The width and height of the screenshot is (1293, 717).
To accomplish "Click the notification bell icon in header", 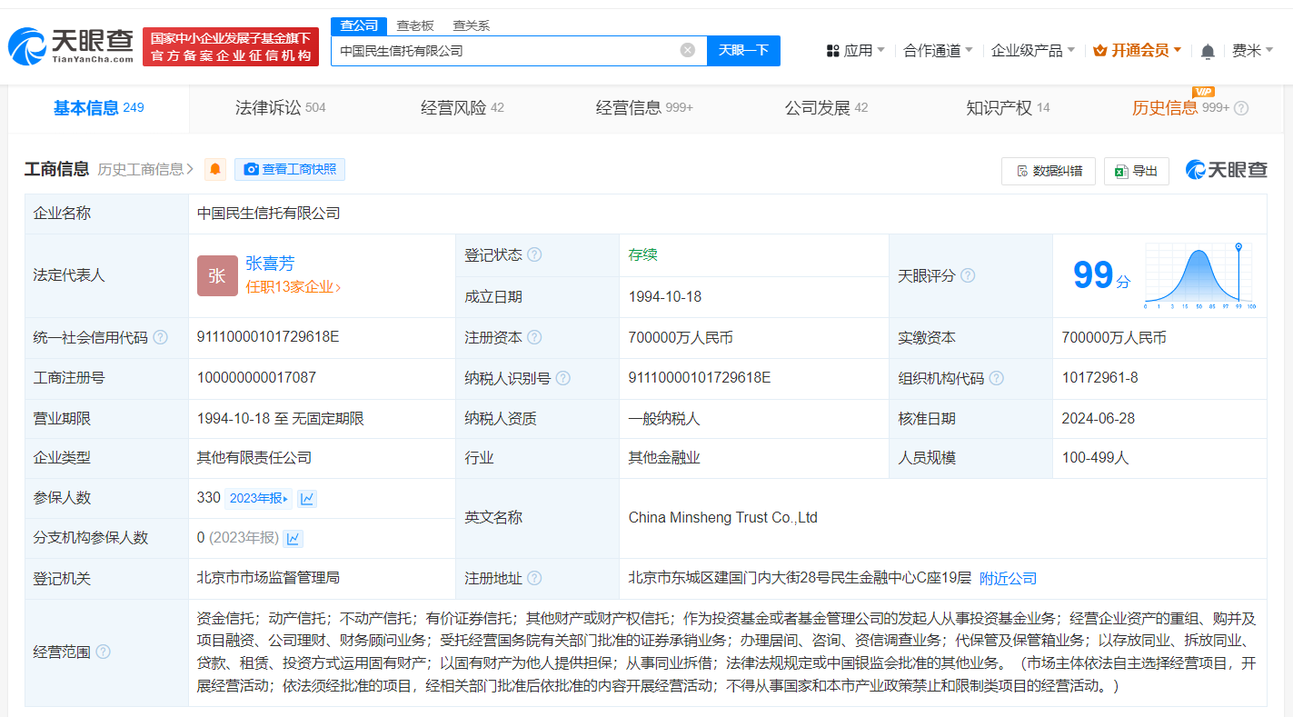I will 1207,52.
